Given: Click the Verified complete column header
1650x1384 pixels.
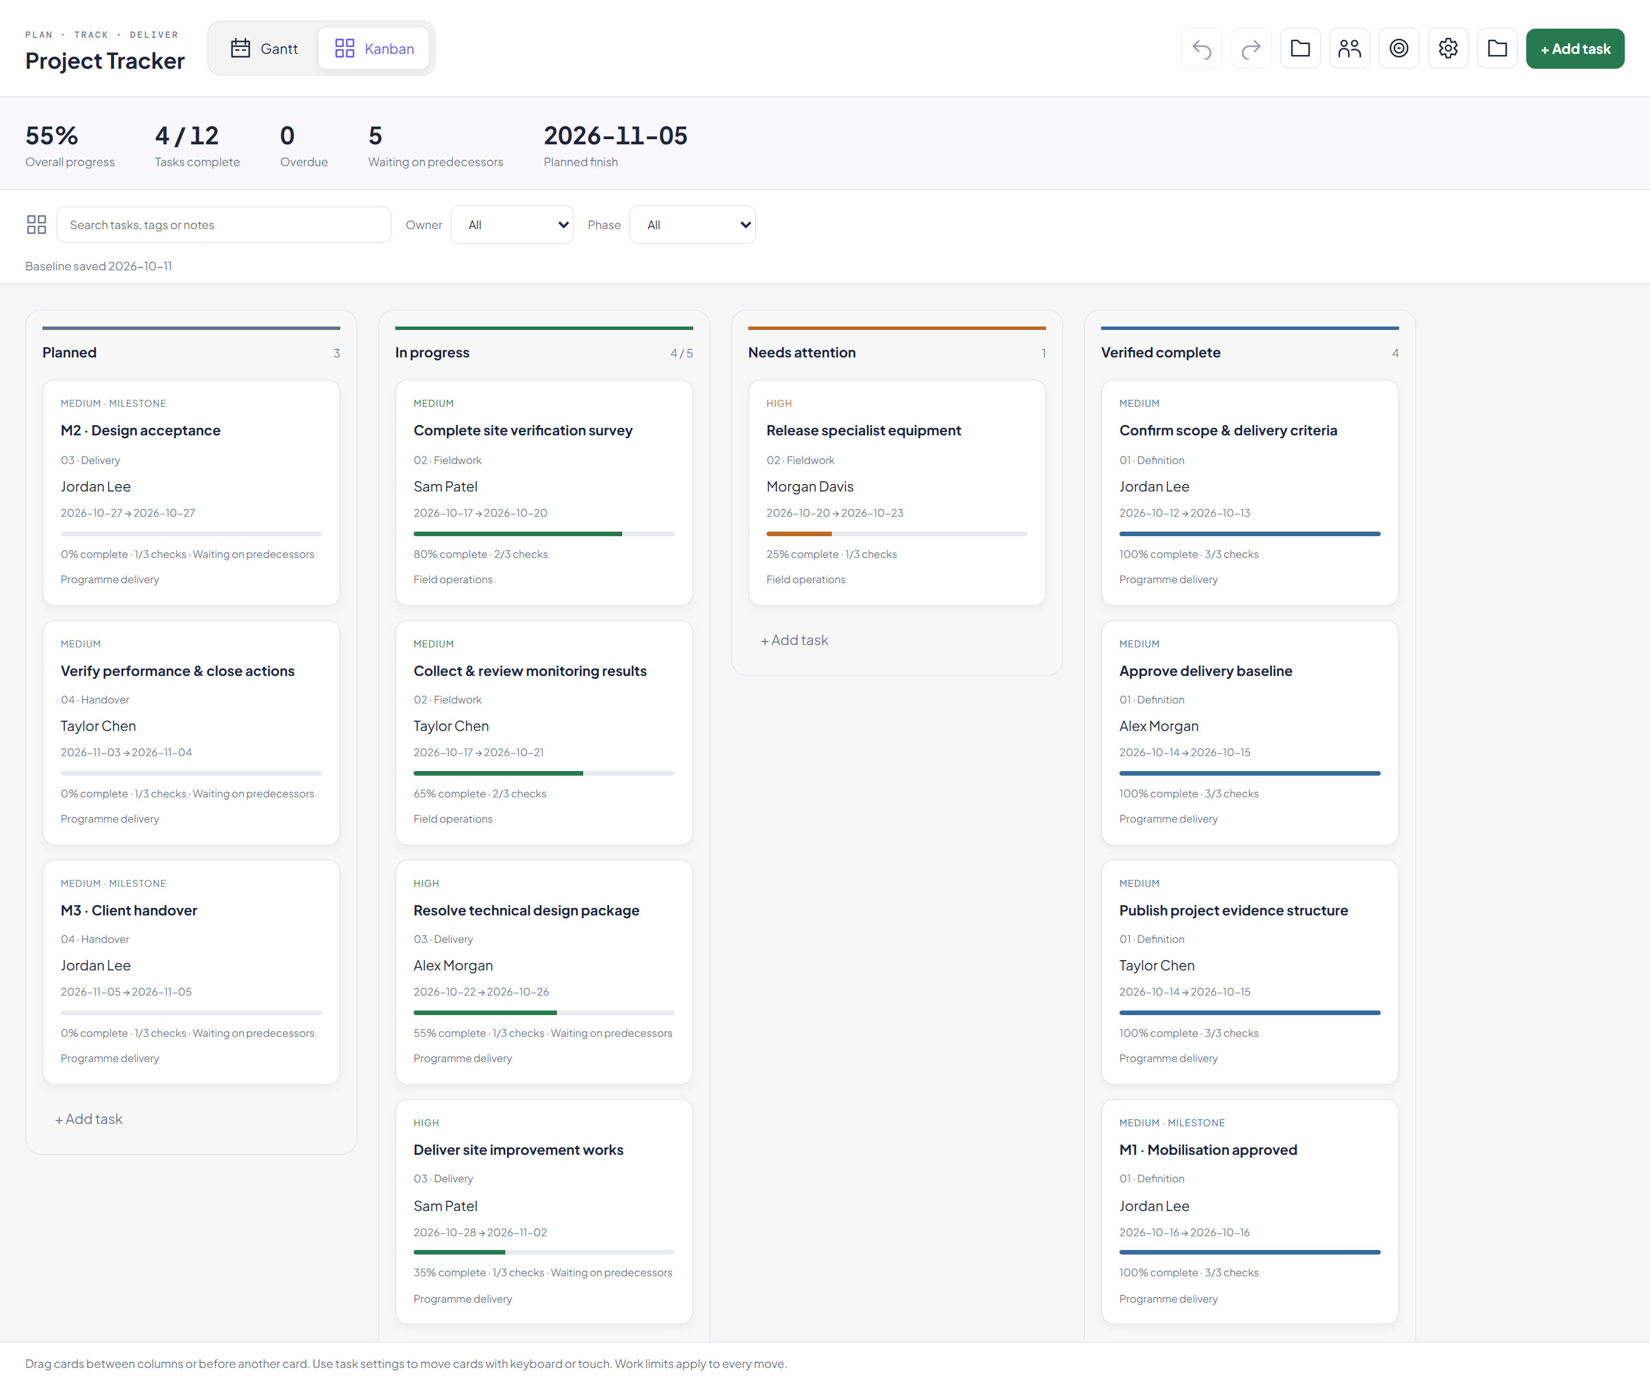Looking at the screenshot, I should point(1250,353).
